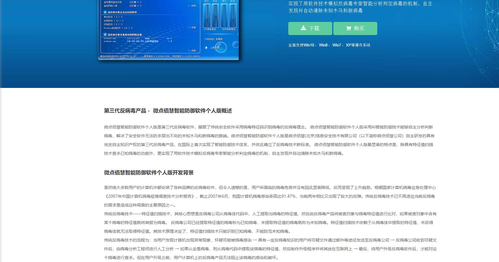Open 详细 on the Windows系统软件 row

coord(192,27)
